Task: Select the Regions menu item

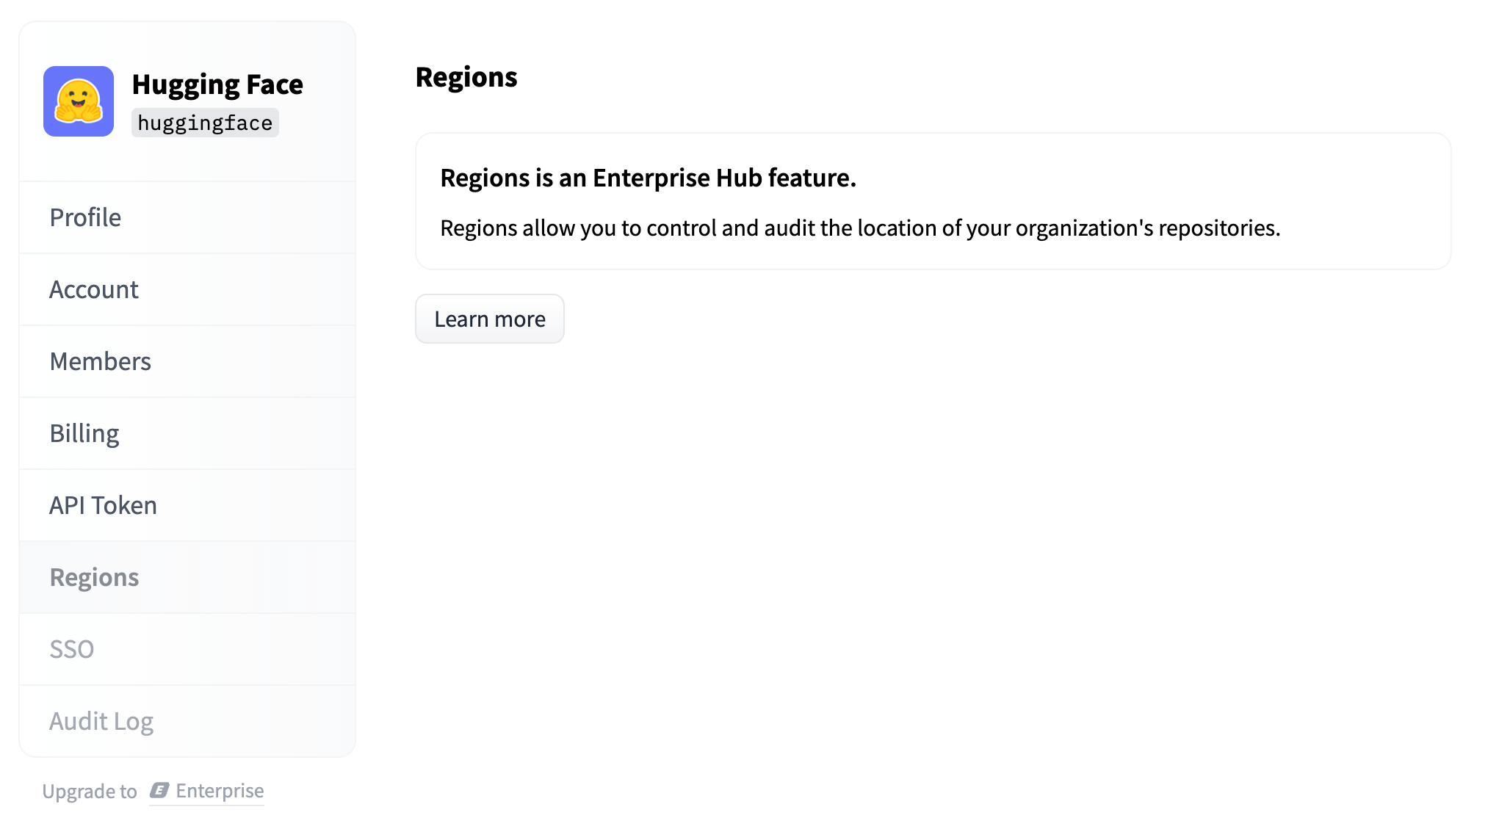Action: pyautogui.click(x=94, y=576)
